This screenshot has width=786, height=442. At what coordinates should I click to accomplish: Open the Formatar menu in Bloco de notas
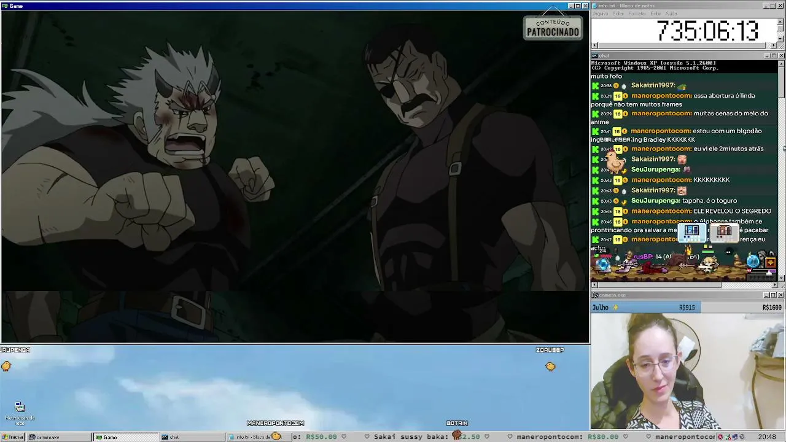click(637, 14)
